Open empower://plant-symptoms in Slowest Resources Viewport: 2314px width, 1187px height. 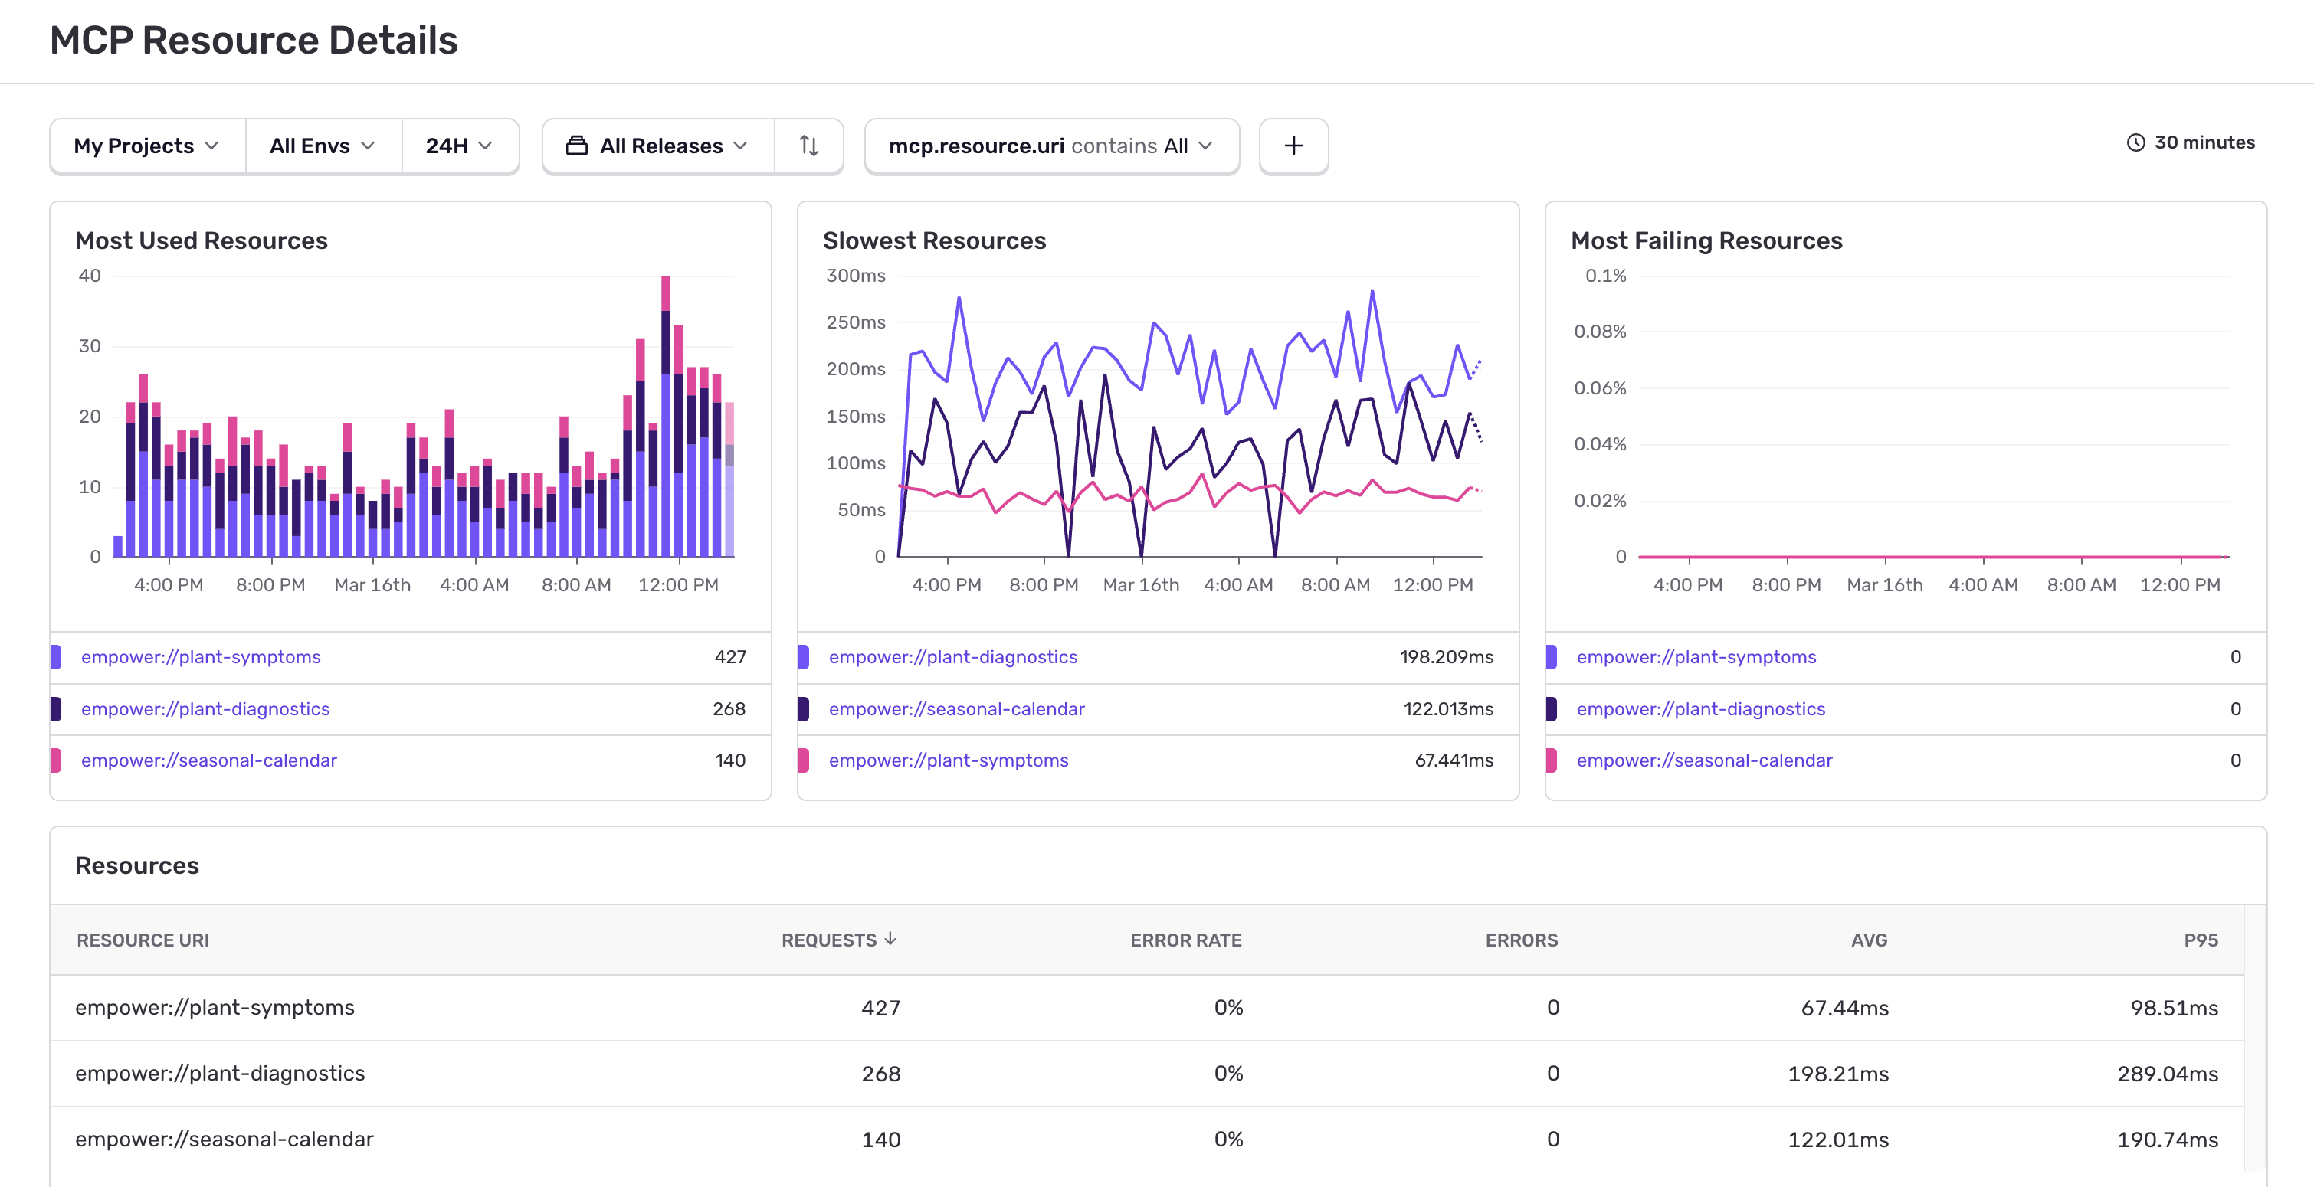click(949, 760)
